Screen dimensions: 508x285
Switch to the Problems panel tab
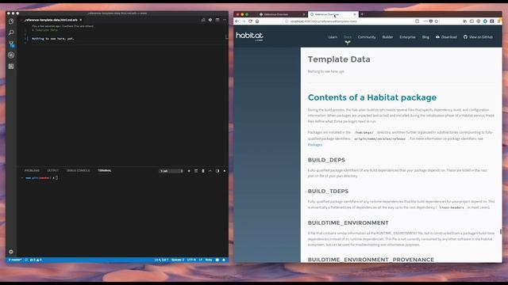32,171
